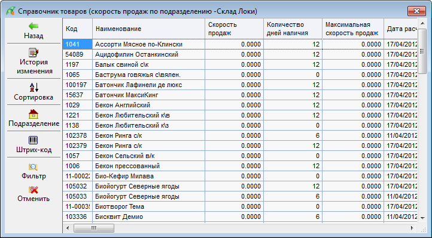Select row Балык свиной с\к
This screenshot has height=238, width=432.
click(241, 64)
